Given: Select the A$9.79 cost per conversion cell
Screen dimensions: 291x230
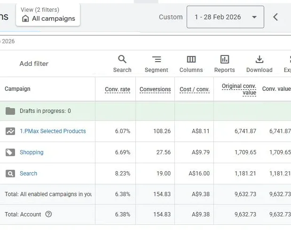Looking at the screenshot, I should [201, 152].
